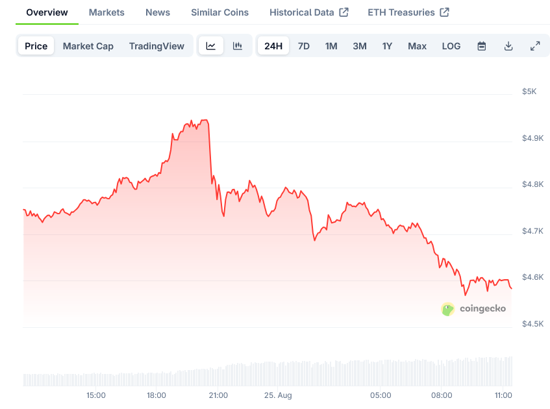
Task: Click the CoinGecko watermark logo
Action: (x=473, y=309)
